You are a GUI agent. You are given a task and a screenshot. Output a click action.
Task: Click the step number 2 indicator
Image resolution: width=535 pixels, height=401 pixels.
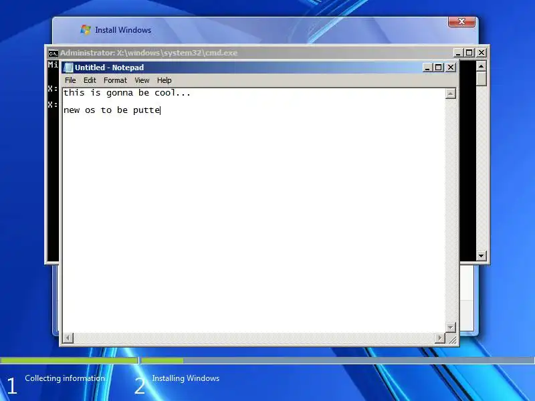pos(140,386)
